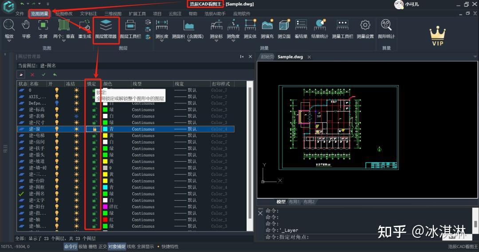The image size is (479, 252).
Task: Close the Sample.dwg document tab
Action: [309, 57]
